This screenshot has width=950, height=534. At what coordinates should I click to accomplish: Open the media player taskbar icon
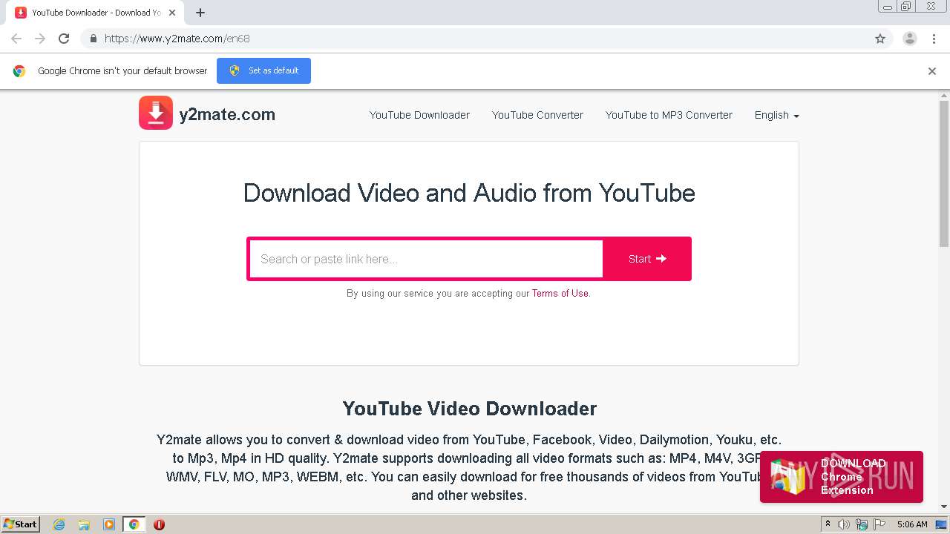coord(109,524)
